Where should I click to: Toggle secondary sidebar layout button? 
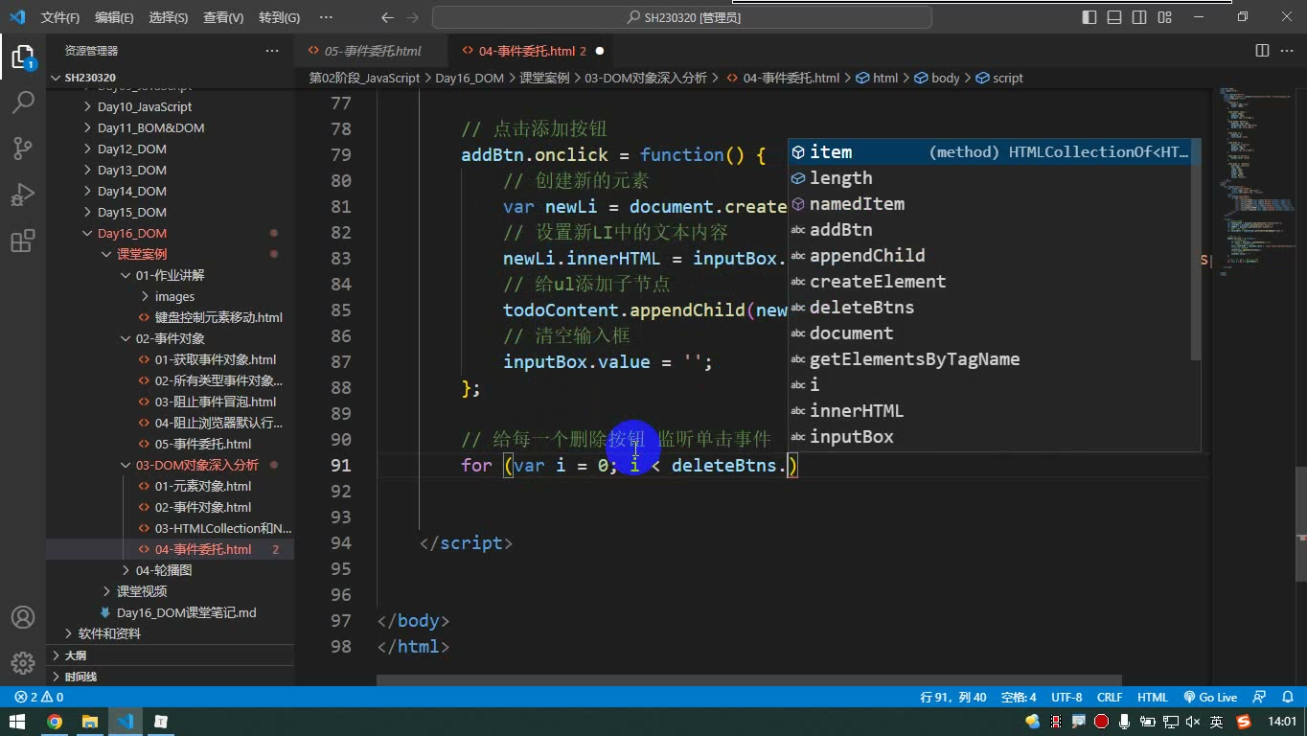point(1139,17)
